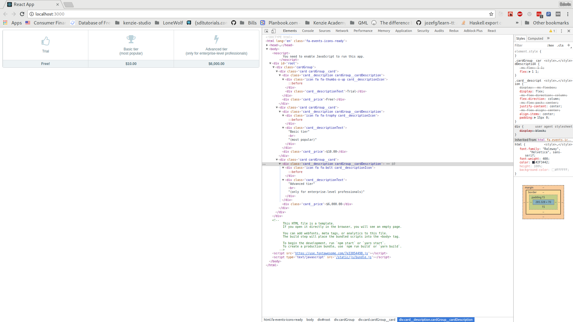573x322 pixels.
Task: Open the fontawesome script source link
Action: tap(331, 253)
